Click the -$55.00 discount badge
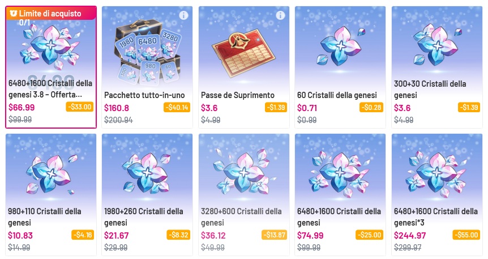 (x=466, y=235)
